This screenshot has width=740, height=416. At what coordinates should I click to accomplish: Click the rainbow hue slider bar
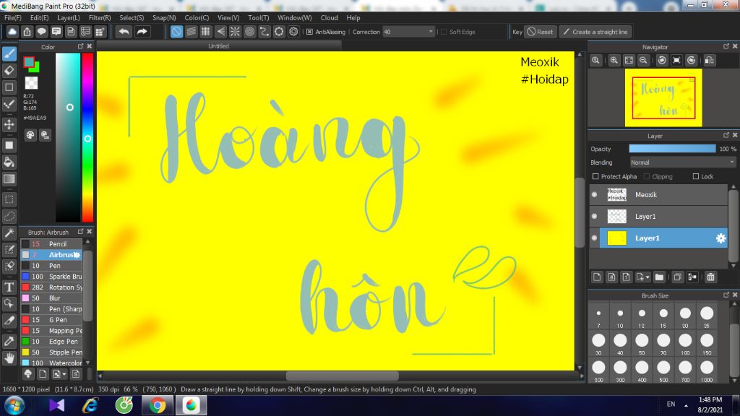click(87, 137)
